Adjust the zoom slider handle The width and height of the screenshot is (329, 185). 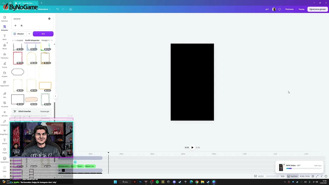pyautogui.click(x=265, y=176)
